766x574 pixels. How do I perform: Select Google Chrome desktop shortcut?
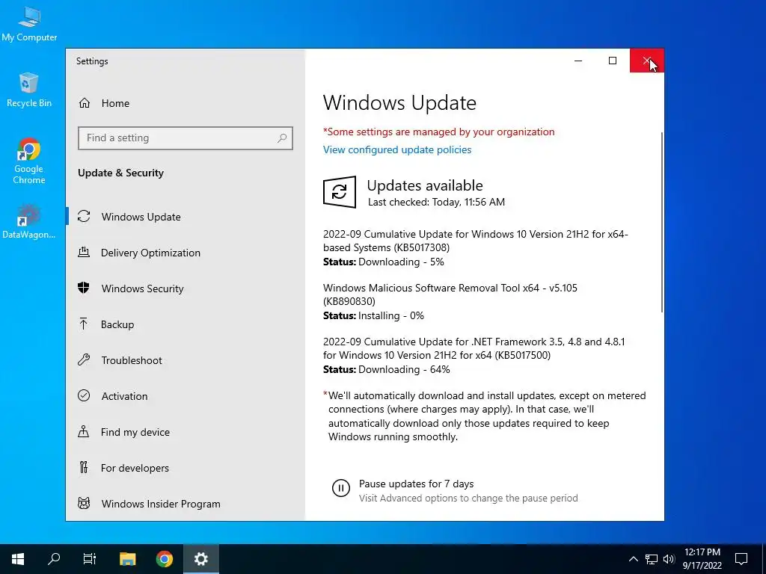[29, 161]
